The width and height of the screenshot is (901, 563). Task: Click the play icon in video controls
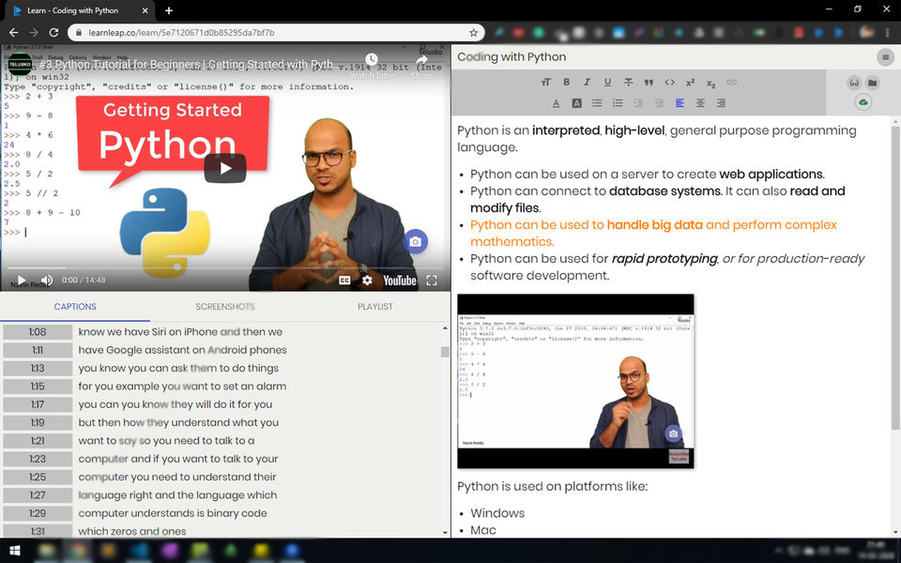coord(22,280)
